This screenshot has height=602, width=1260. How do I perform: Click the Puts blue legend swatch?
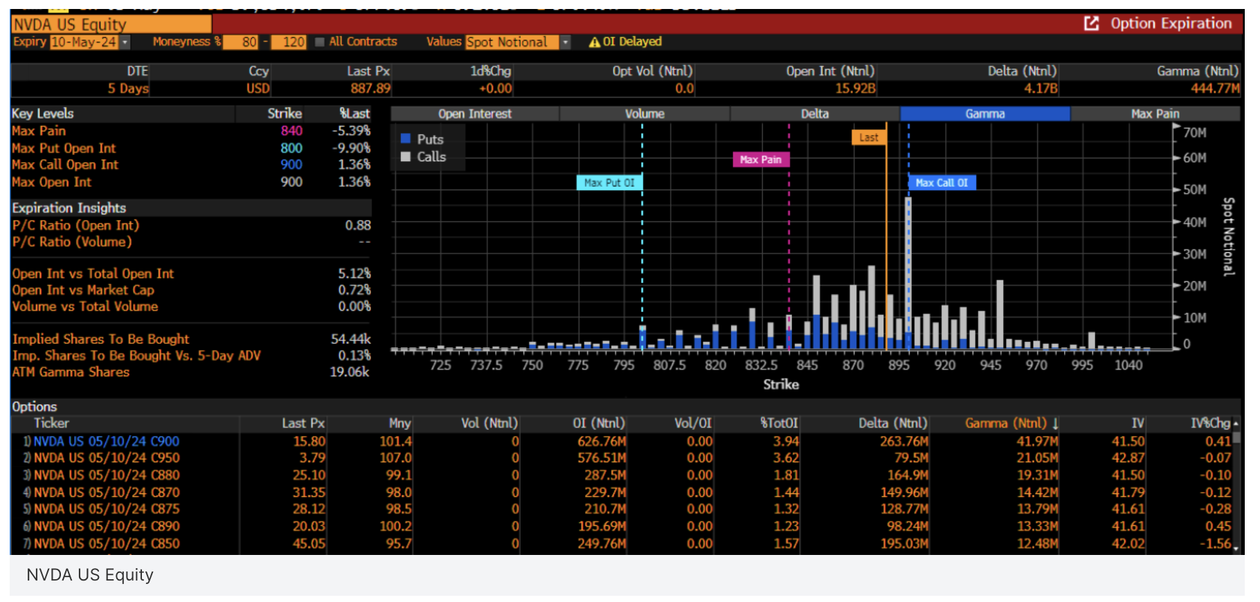pos(406,138)
